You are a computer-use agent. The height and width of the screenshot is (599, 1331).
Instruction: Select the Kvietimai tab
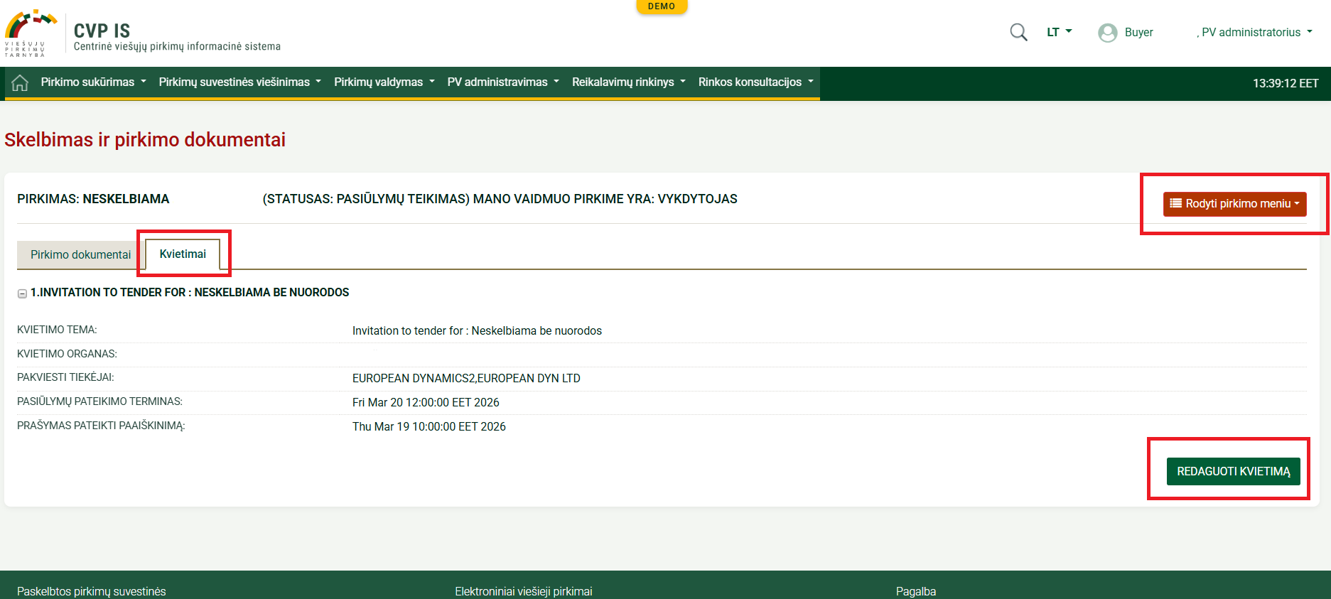click(183, 254)
